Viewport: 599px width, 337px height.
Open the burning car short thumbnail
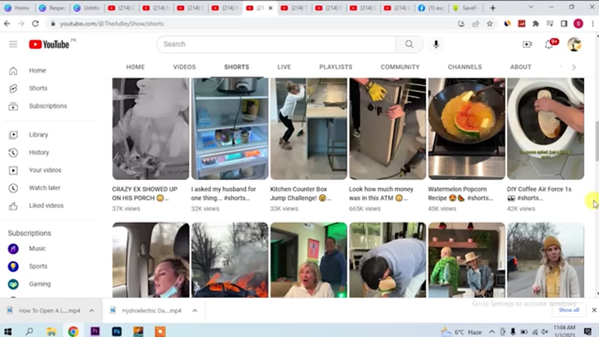click(230, 260)
